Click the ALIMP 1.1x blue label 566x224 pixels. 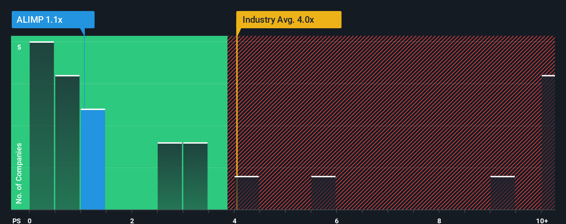click(53, 20)
